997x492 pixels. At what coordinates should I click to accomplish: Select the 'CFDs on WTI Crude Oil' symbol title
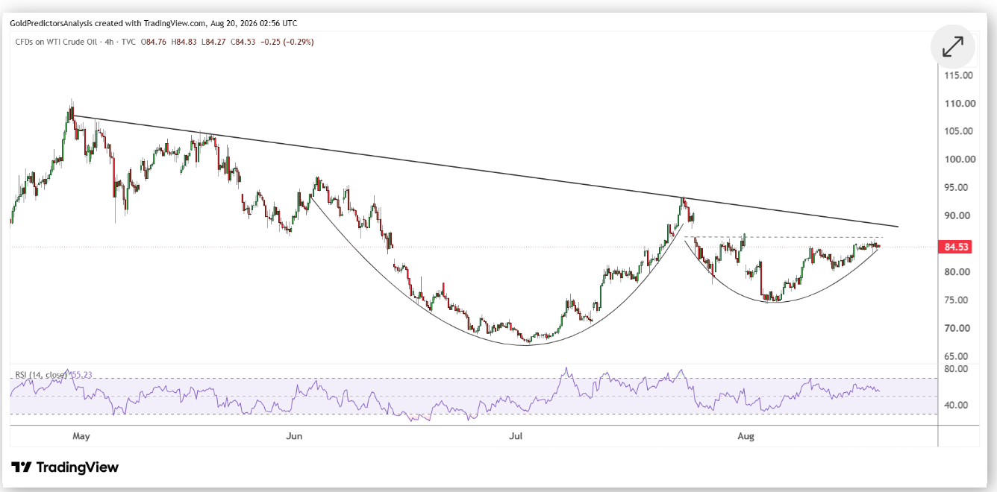click(x=57, y=42)
